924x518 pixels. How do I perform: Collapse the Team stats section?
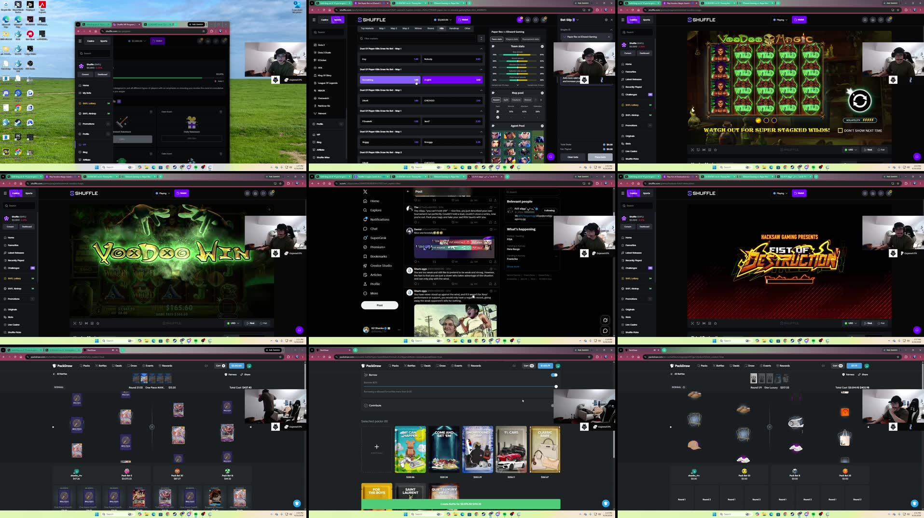542,46
